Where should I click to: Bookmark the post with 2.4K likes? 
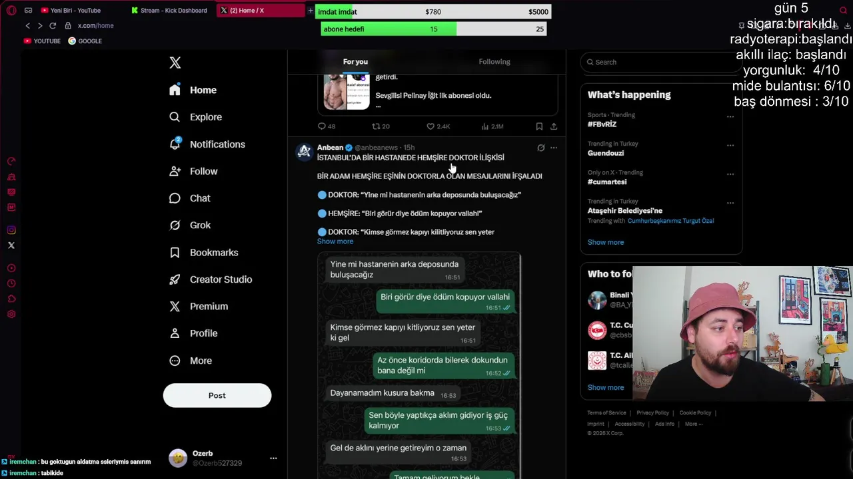[x=539, y=126]
